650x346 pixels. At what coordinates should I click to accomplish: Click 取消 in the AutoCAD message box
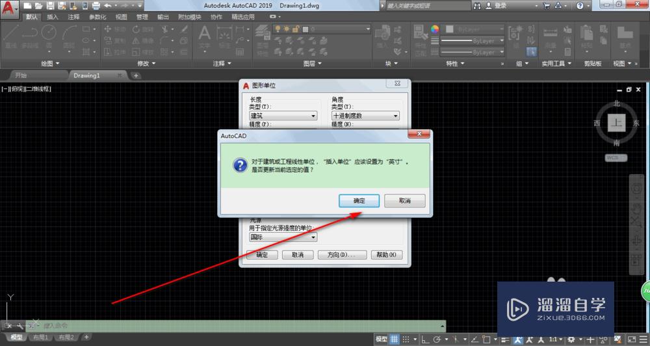tap(404, 201)
